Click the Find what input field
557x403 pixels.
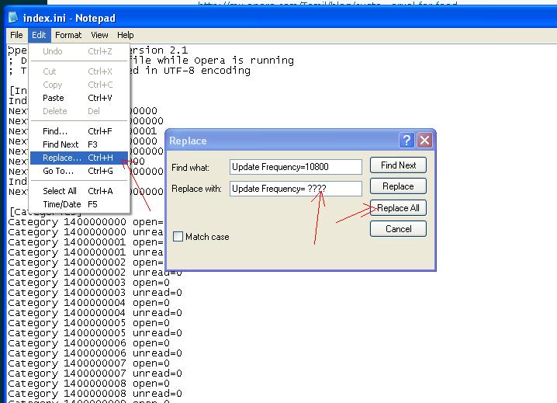tap(296, 167)
